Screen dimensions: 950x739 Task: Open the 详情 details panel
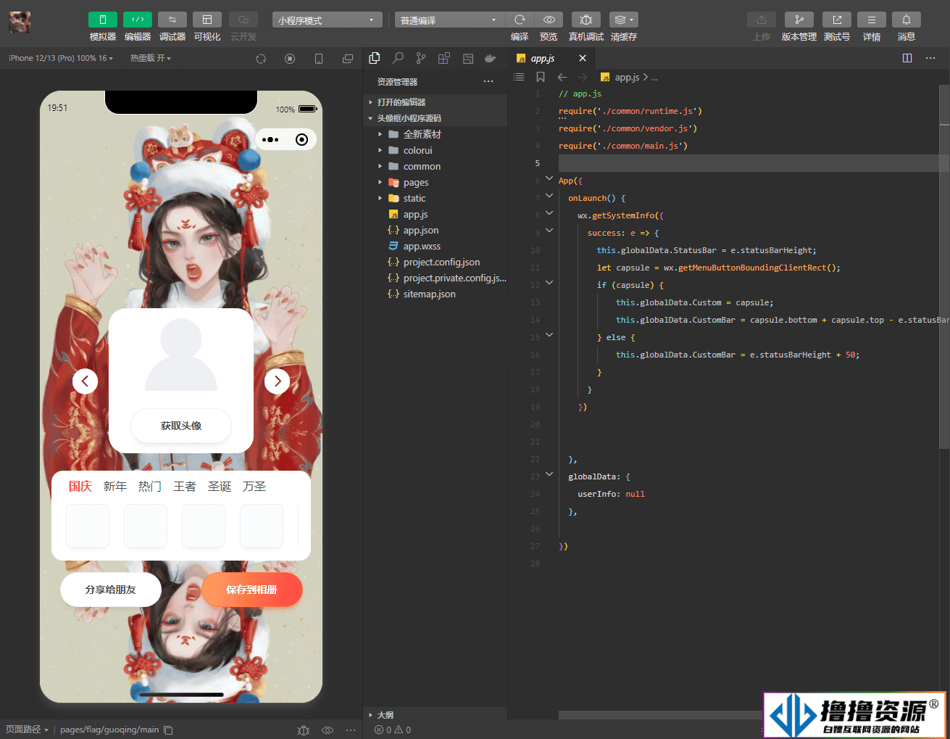872,20
